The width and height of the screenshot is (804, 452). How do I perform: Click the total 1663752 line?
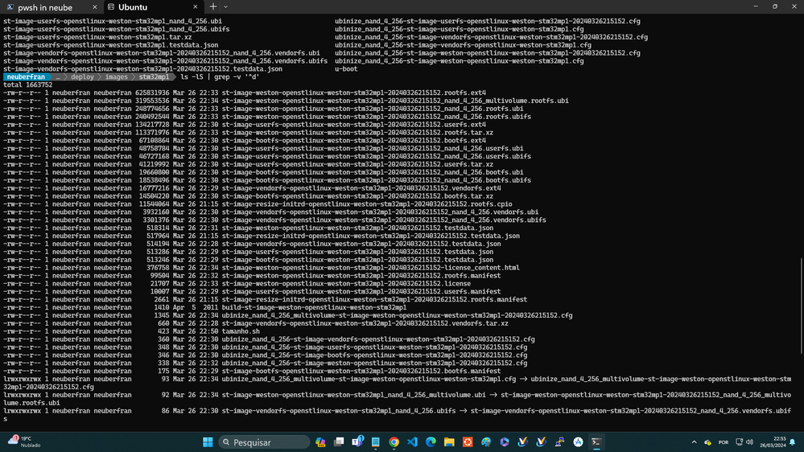click(27, 85)
